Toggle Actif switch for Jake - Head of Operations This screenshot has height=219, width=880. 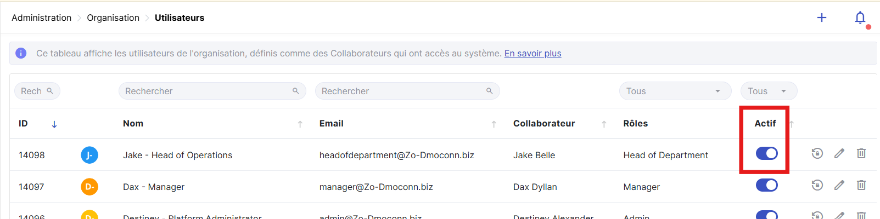[x=766, y=153]
